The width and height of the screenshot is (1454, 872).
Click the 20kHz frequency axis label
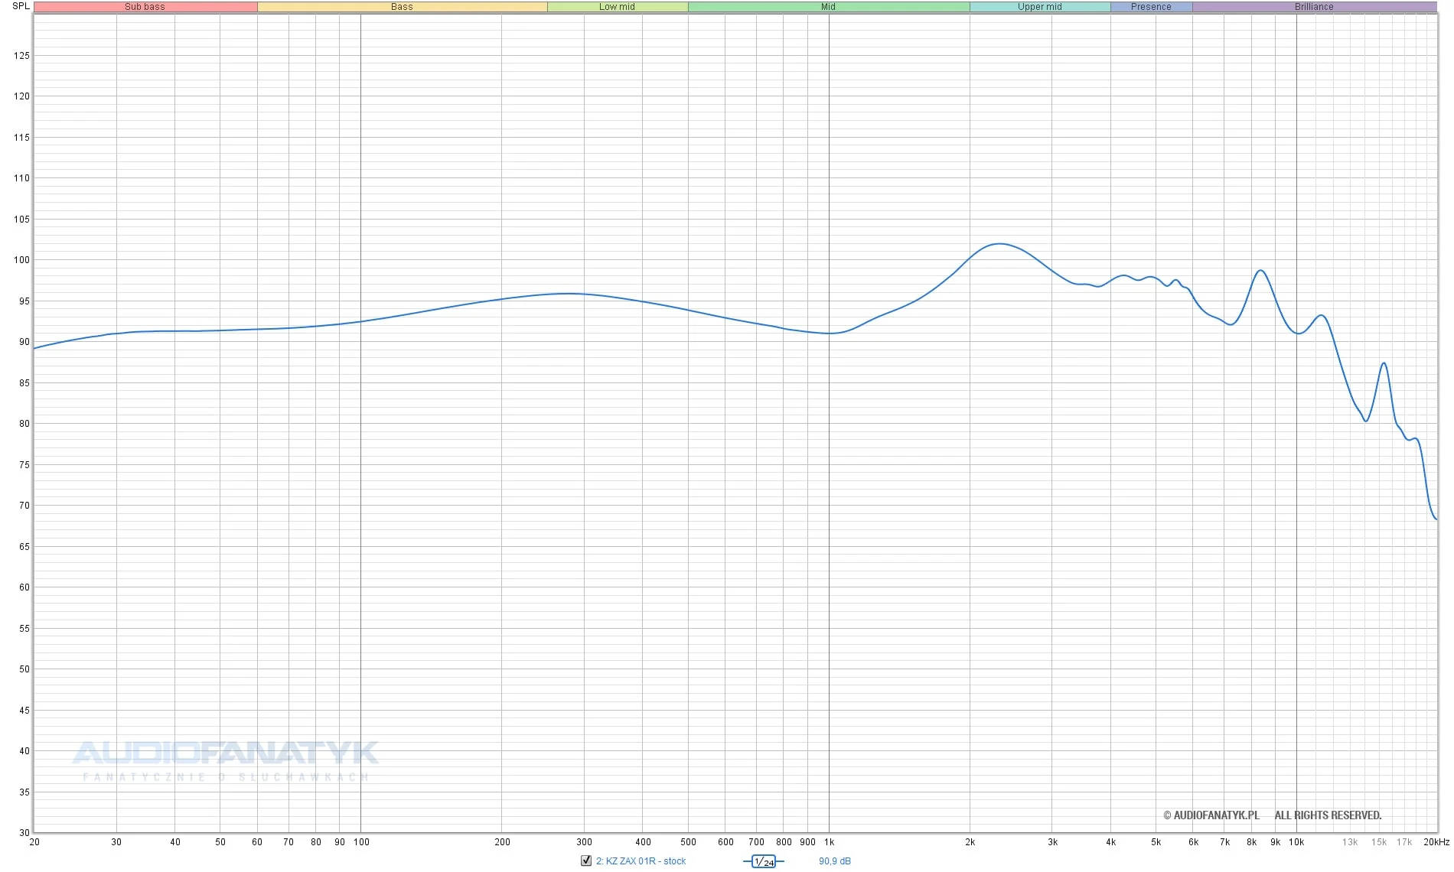1436,842
